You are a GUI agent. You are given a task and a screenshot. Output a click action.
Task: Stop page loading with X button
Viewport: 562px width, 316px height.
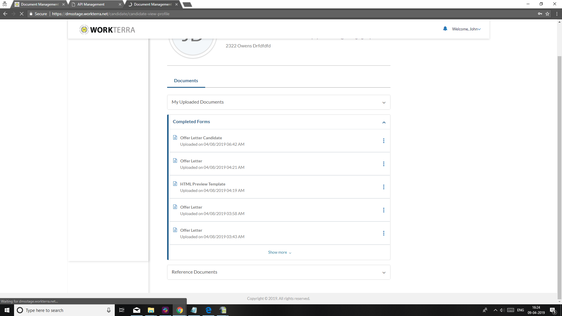[22, 14]
